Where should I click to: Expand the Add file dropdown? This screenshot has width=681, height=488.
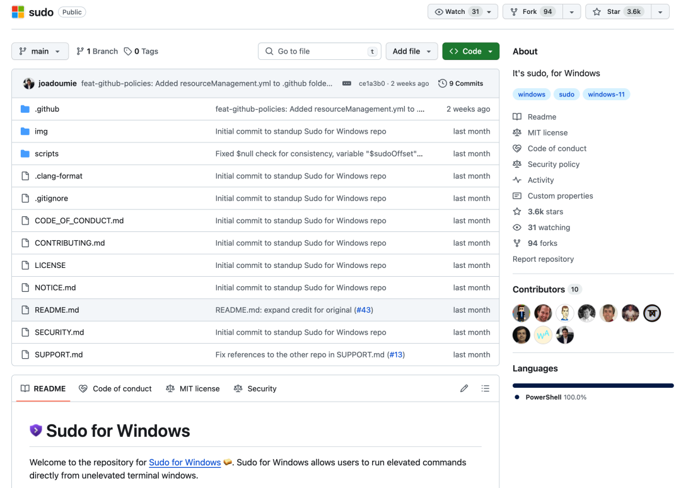[412, 51]
